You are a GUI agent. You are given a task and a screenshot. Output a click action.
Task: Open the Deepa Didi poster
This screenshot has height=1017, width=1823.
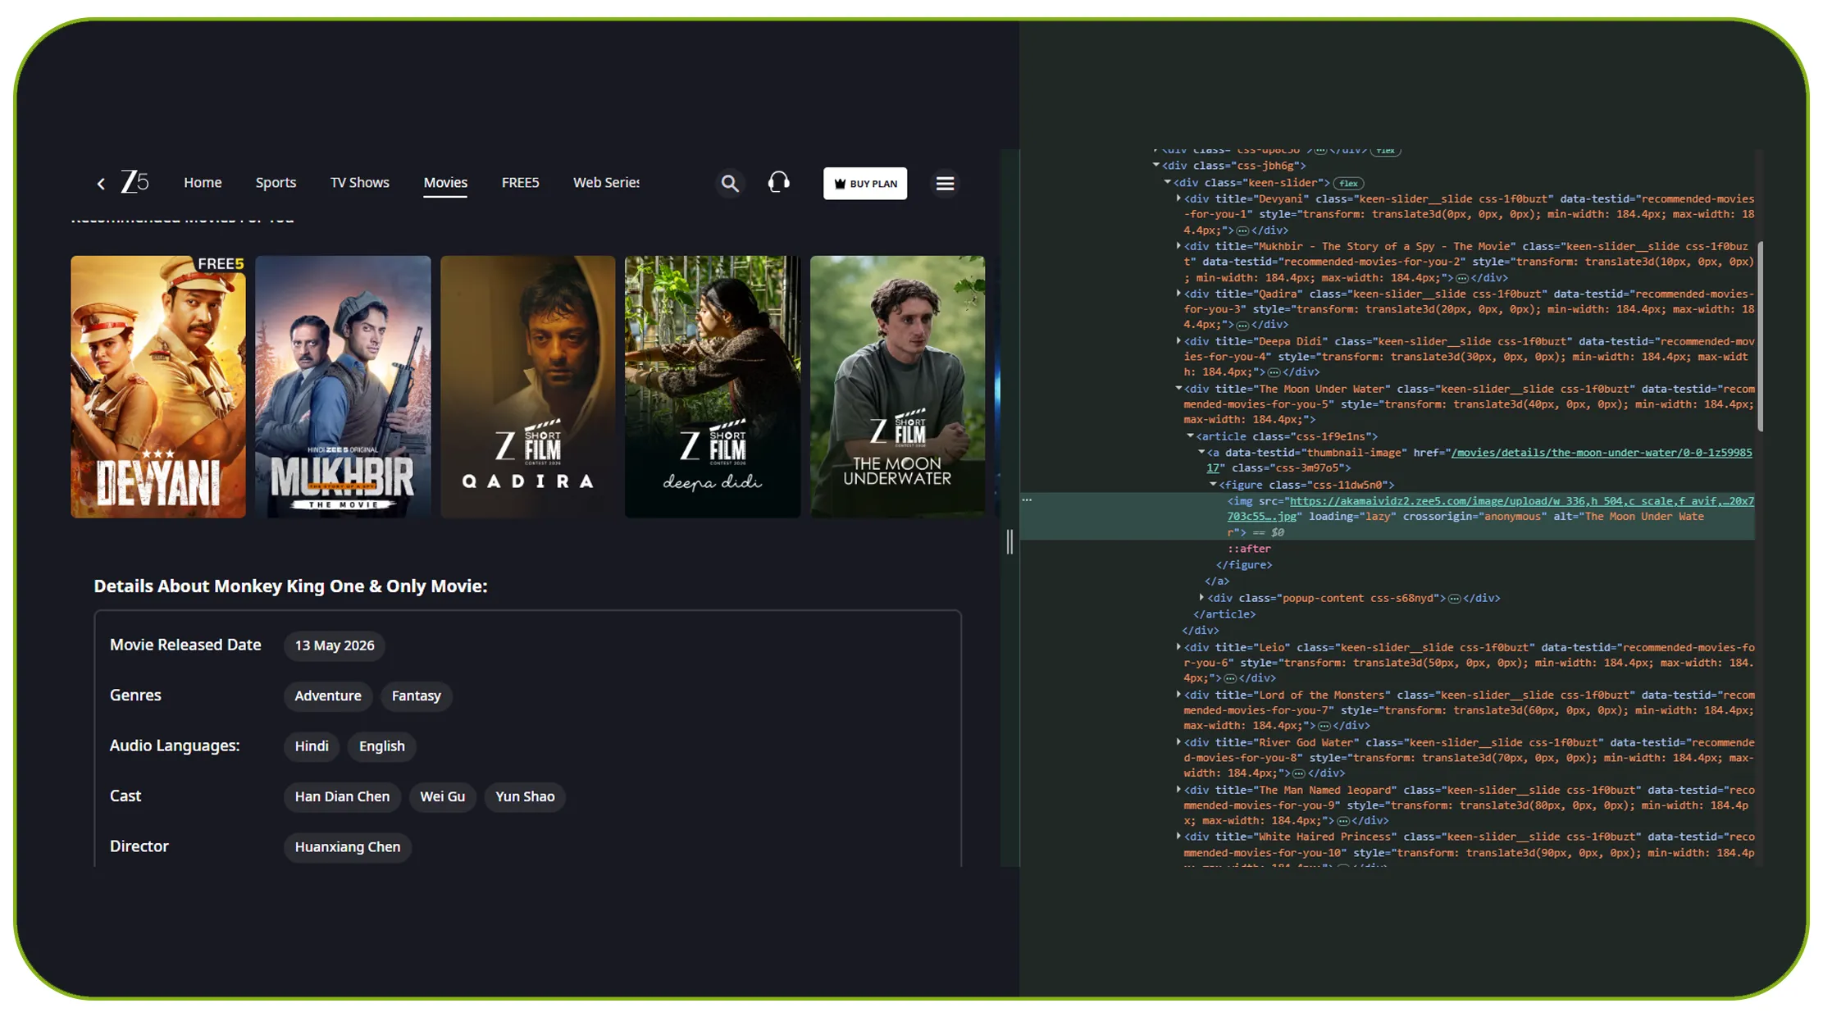tap(713, 386)
